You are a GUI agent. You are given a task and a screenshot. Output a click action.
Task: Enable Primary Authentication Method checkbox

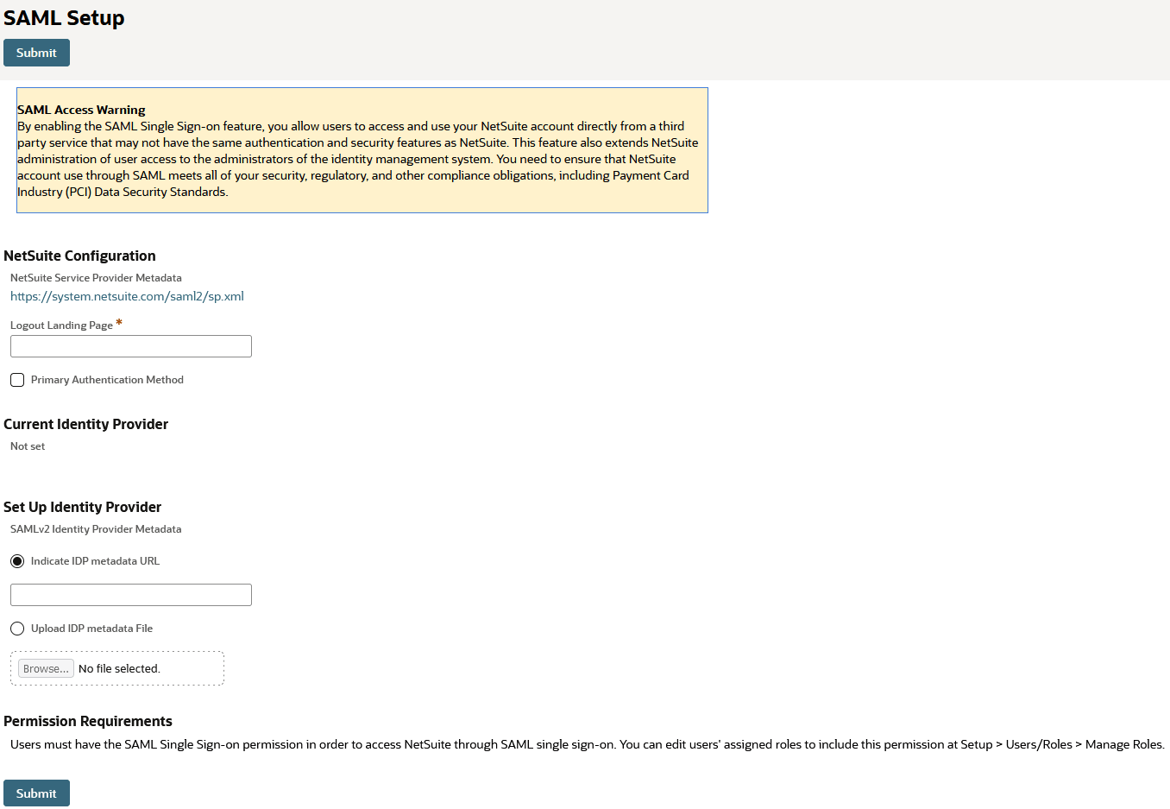click(x=17, y=380)
